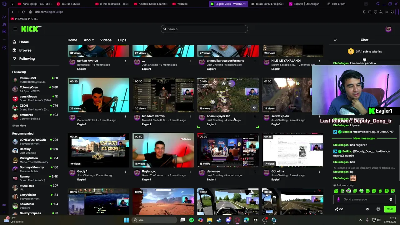
Task: Click the browser tab search magnifier
Action: point(378,4)
